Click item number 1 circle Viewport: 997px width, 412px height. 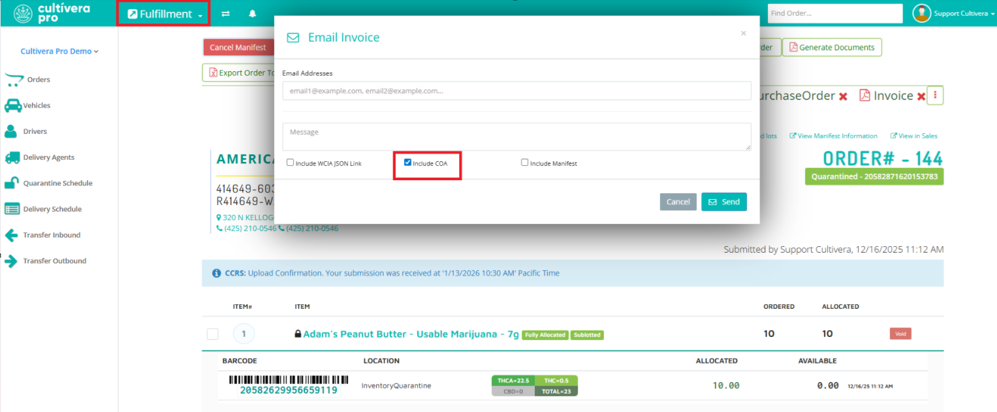click(x=244, y=334)
